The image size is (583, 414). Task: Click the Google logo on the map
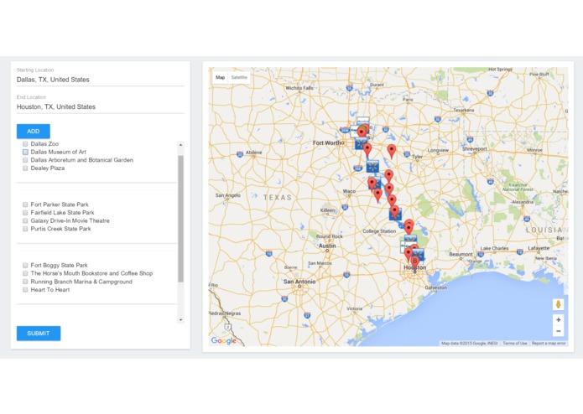(223, 340)
